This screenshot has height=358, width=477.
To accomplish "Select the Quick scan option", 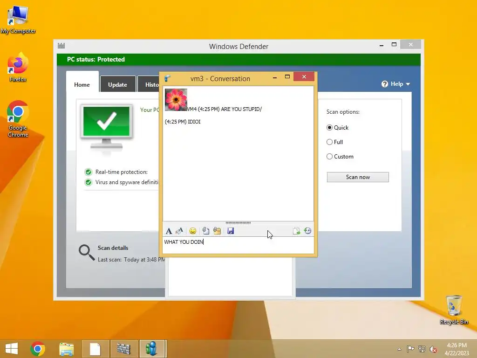I will tap(329, 128).
